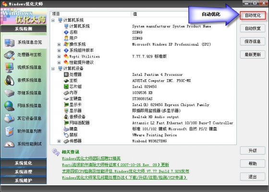This screenshot has width=269, height=192.
Task: Open 网络系统信息 globe icon
Action: click(x=9, y=106)
